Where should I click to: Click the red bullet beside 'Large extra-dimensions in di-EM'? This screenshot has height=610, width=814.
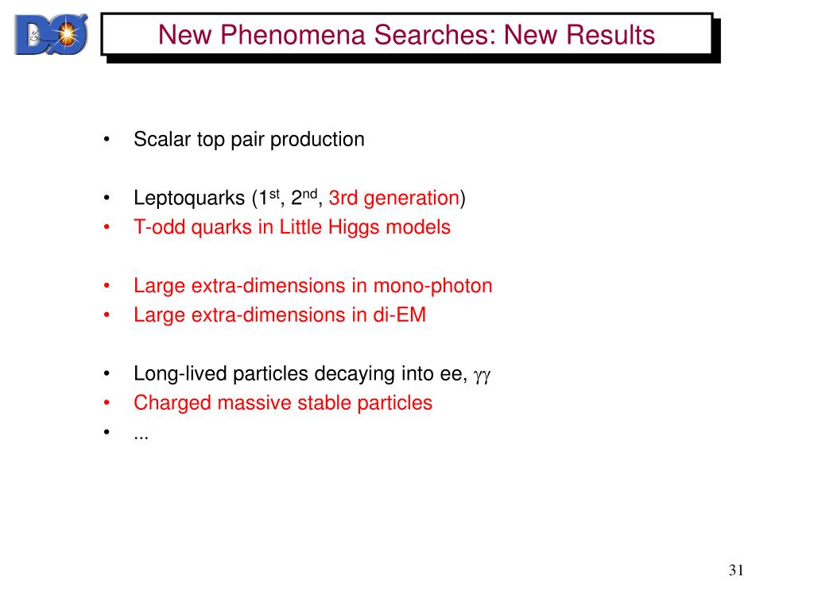coord(107,315)
